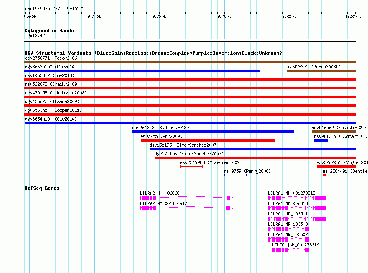Image resolution: width=368 pixels, height=273 pixels.
Task: Click the esv7755 (Ahn2009) red bar
Action: coord(207,140)
